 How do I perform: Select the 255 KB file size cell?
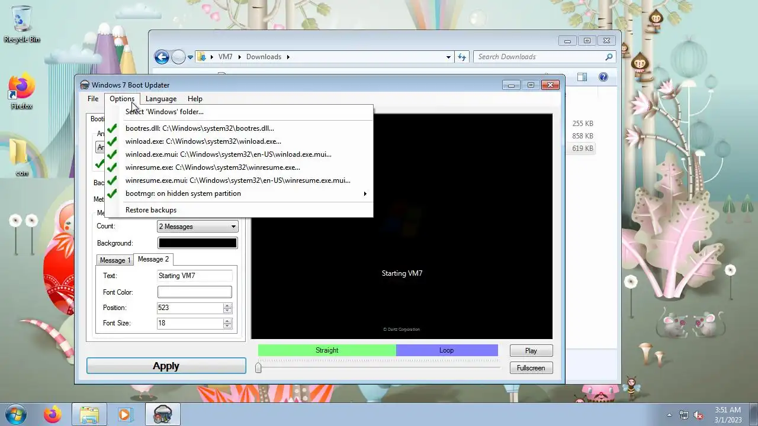coord(583,124)
